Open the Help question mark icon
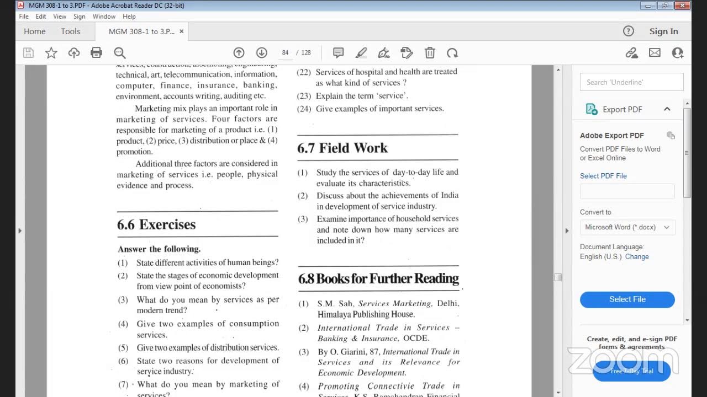The width and height of the screenshot is (707, 397). pyautogui.click(x=629, y=31)
